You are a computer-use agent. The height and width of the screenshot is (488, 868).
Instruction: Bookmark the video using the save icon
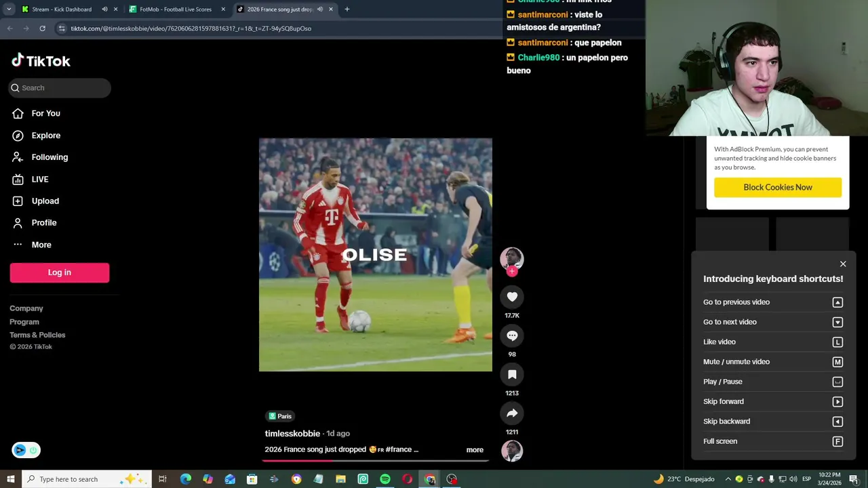coord(512,374)
